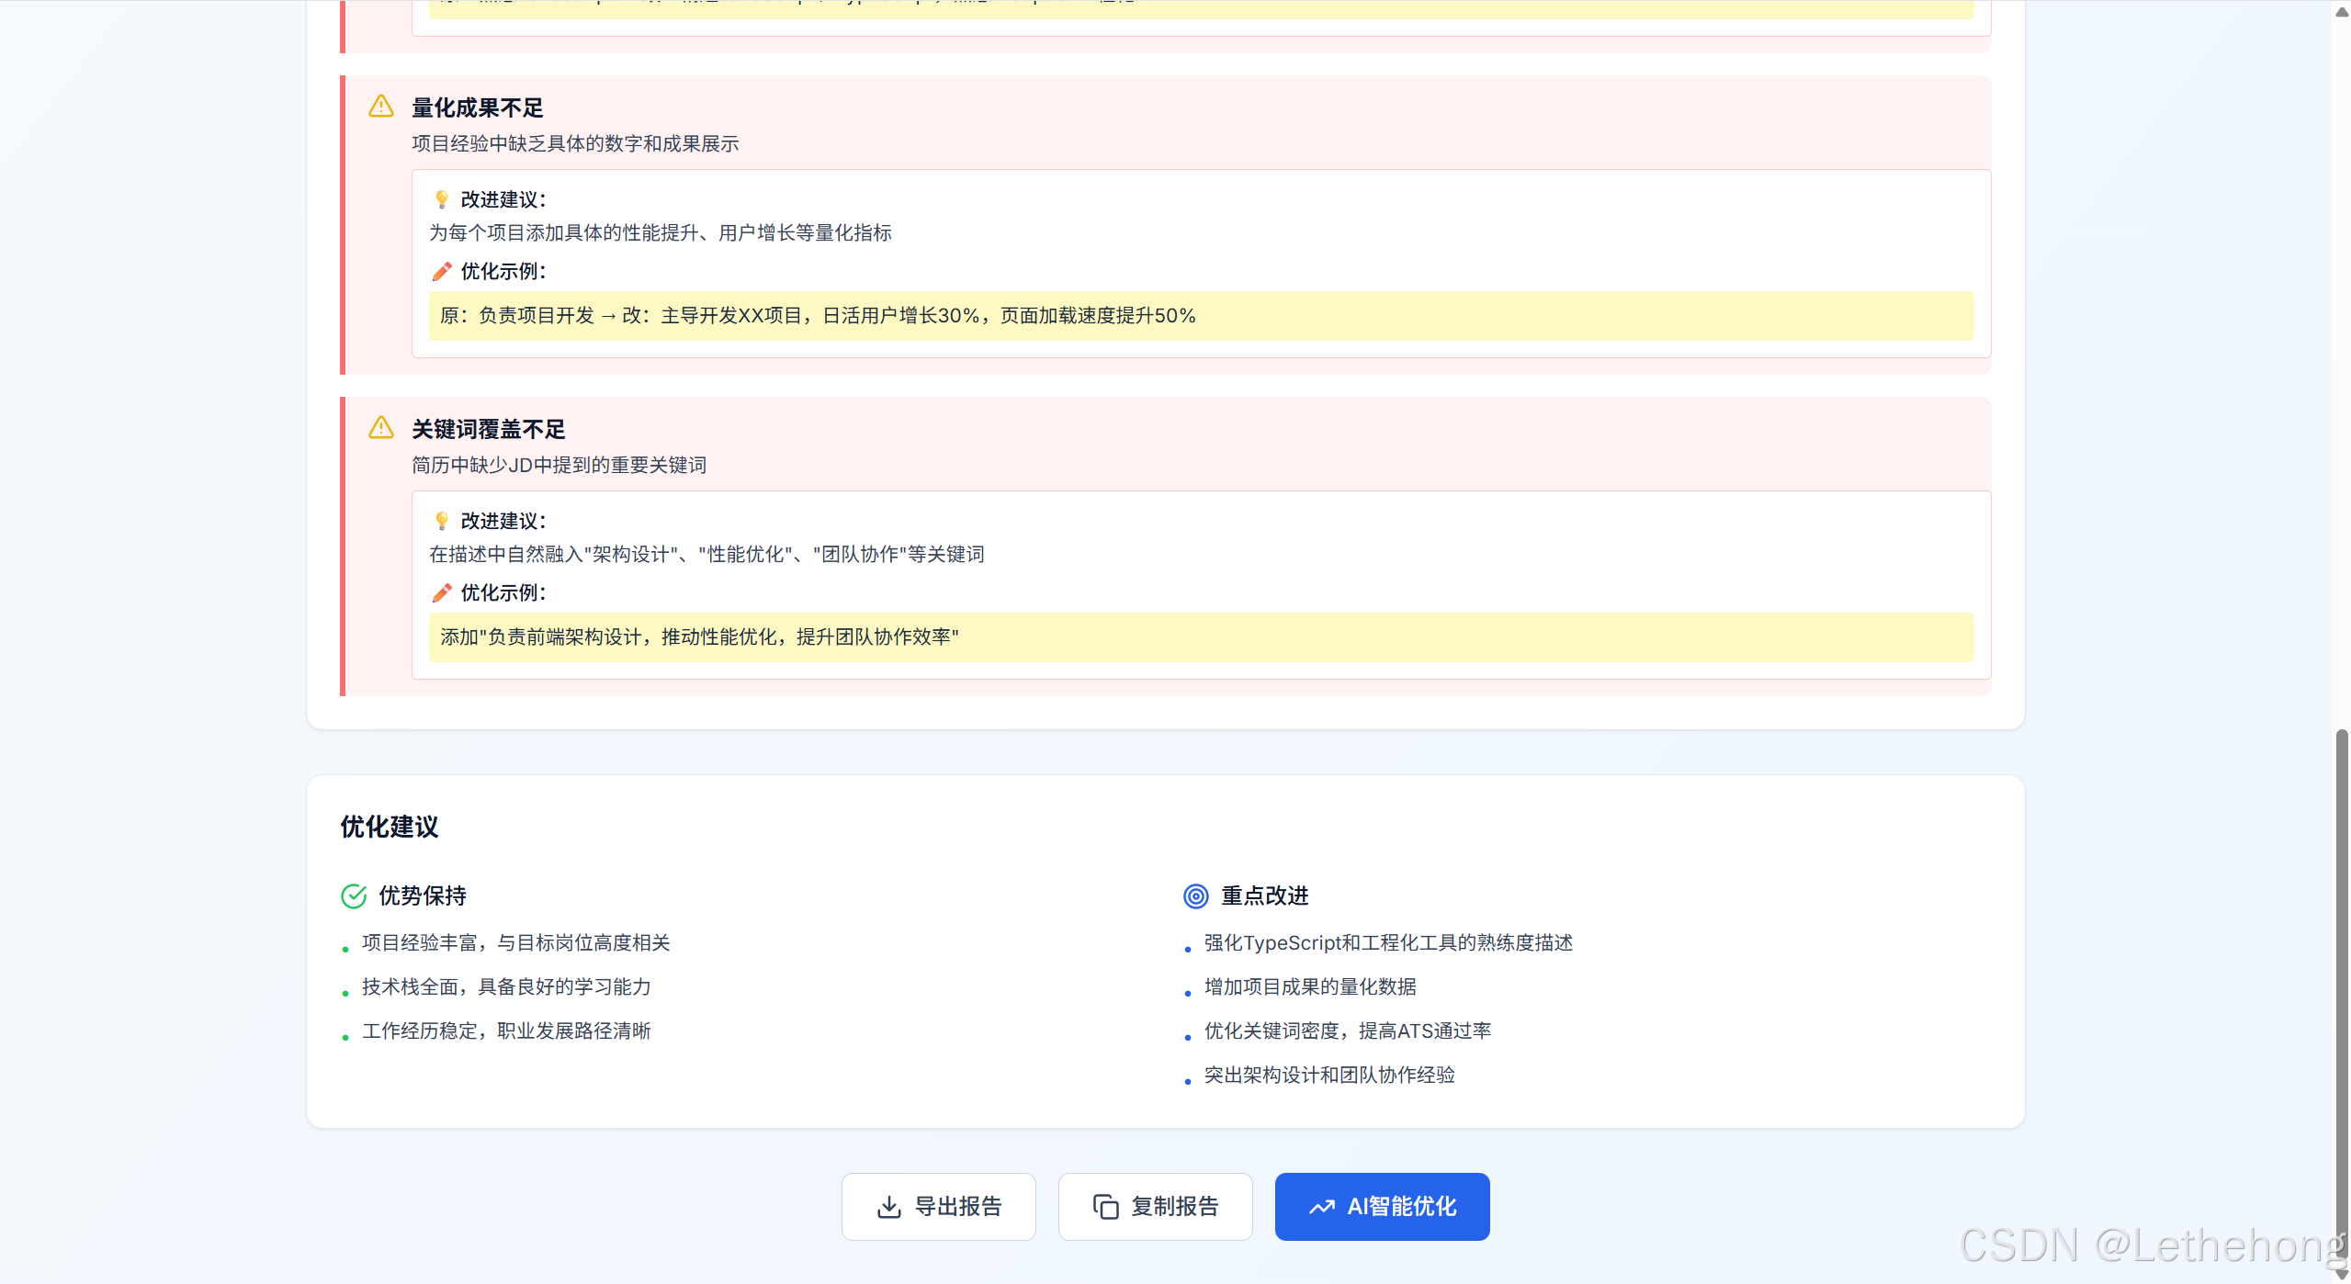Click pencil icon above 前端架构设计 example

(x=442, y=592)
